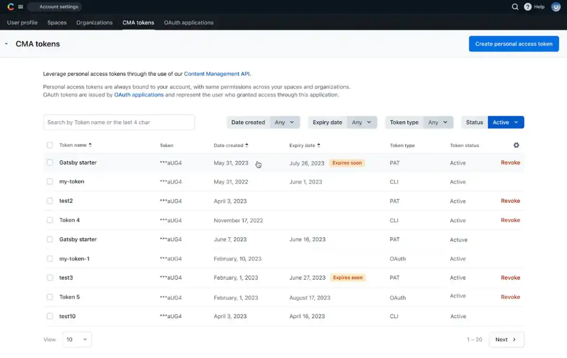Image resolution: width=567 pixels, height=358 pixels.
Task: Revoke the test2 token
Action: point(510,201)
